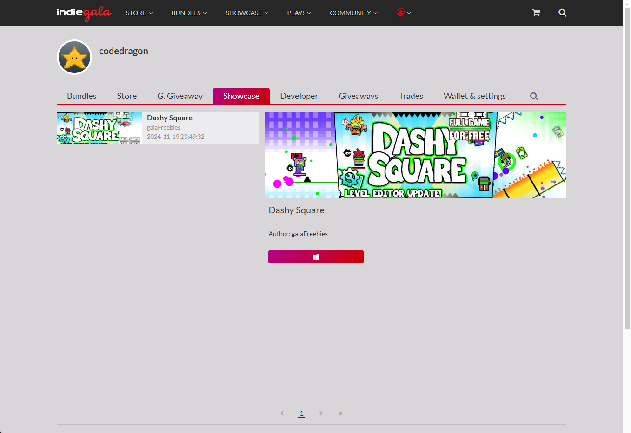Expand the STORE dropdown menu
Viewport: 631px width, 433px height.
click(139, 13)
